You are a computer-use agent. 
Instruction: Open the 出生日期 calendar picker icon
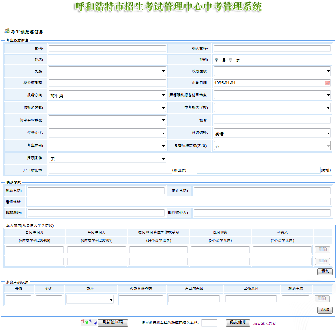click(x=328, y=83)
